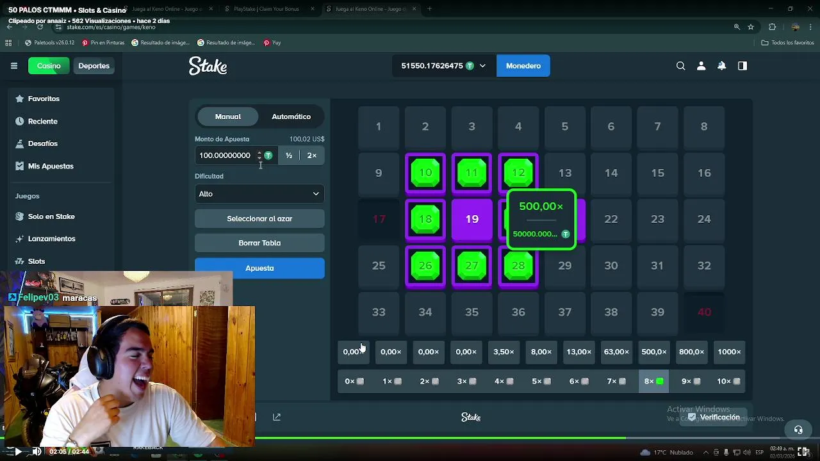
Task: Click the Lanzamientos rocket icon
Action: [x=19, y=239]
